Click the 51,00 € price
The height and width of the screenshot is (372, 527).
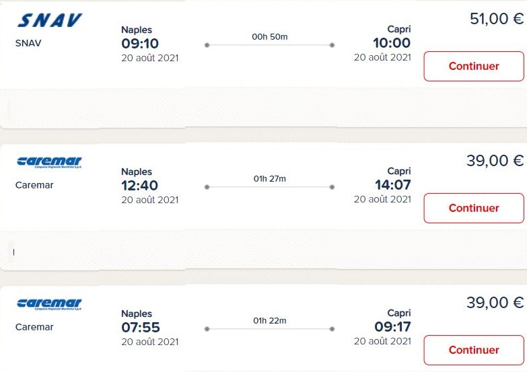pyautogui.click(x=496, y=19)
